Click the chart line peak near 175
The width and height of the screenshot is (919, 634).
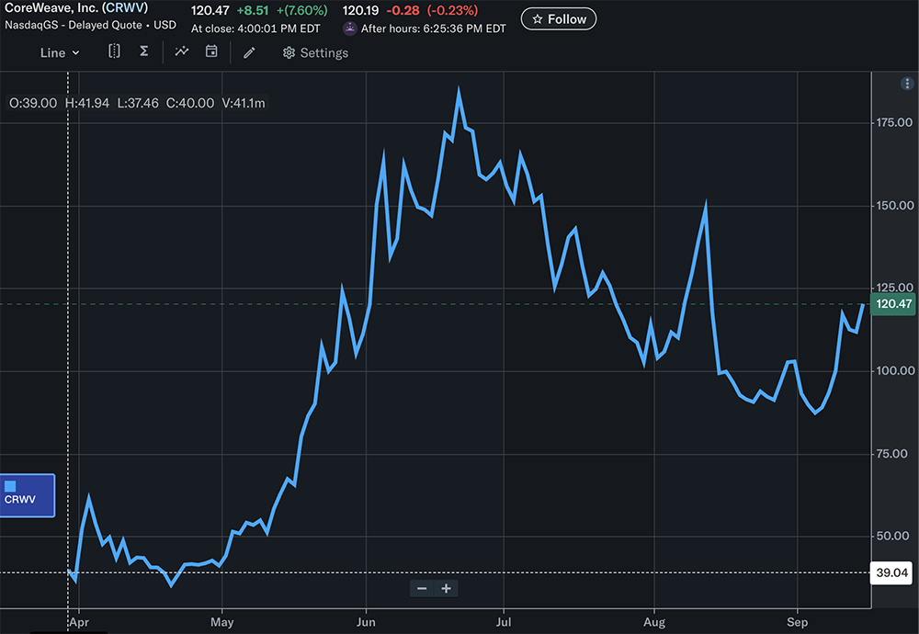pos(459,92)
